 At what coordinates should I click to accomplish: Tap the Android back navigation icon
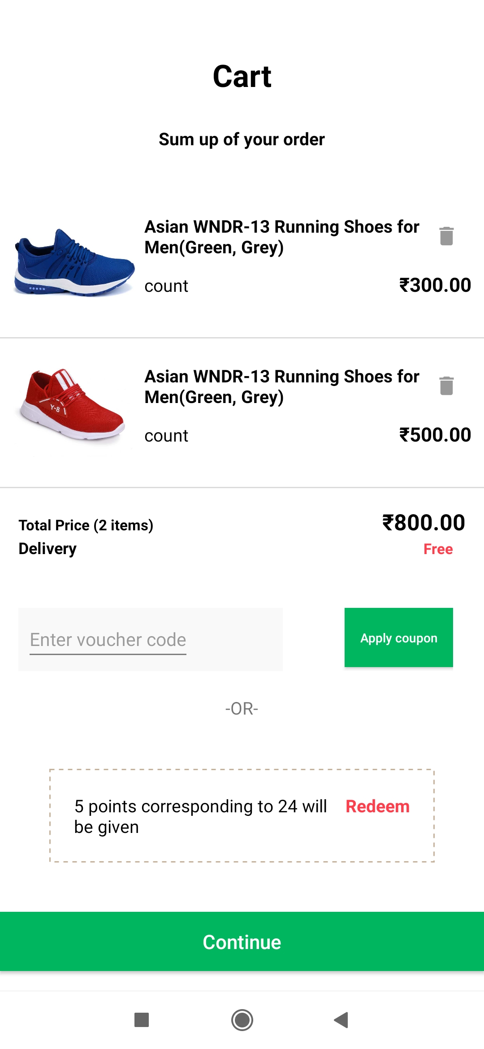pos(341,1020)
